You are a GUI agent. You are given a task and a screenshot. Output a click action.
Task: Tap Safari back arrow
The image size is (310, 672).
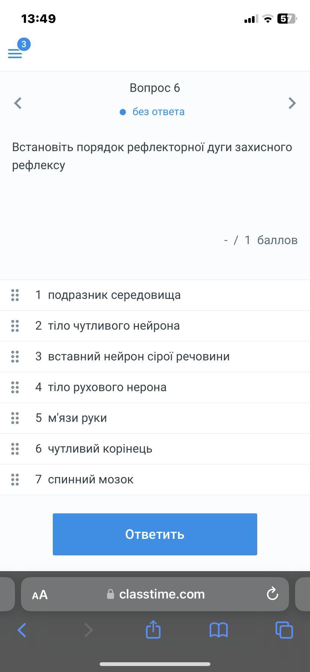coord(22,630)
